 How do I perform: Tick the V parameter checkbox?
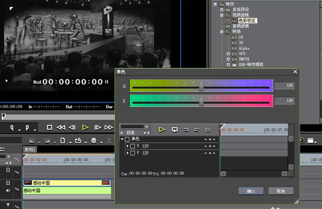tap(132, 153)
